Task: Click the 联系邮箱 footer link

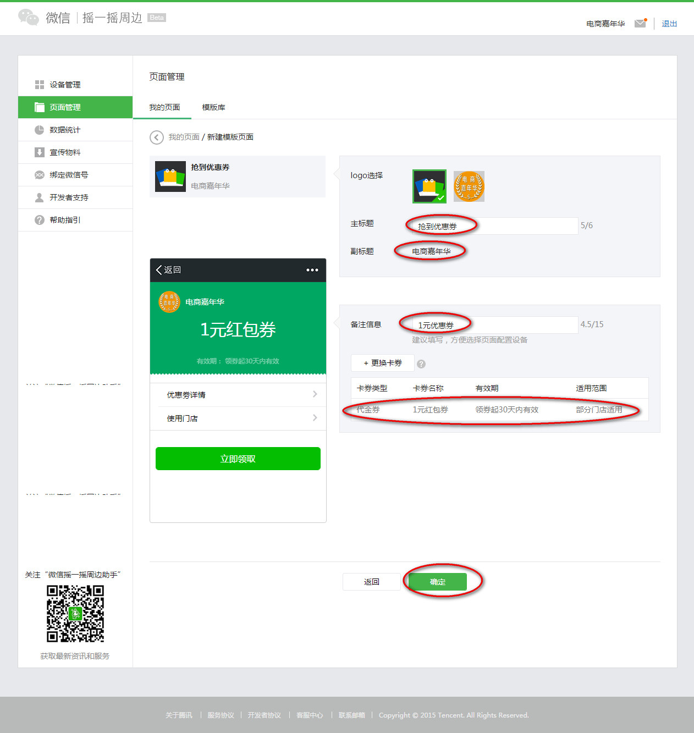Action: (x=351, y=715)
